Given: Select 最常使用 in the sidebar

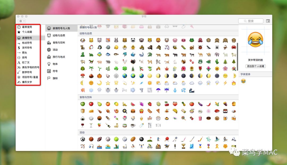Looking at the screenshot, I should coord(27,27).
